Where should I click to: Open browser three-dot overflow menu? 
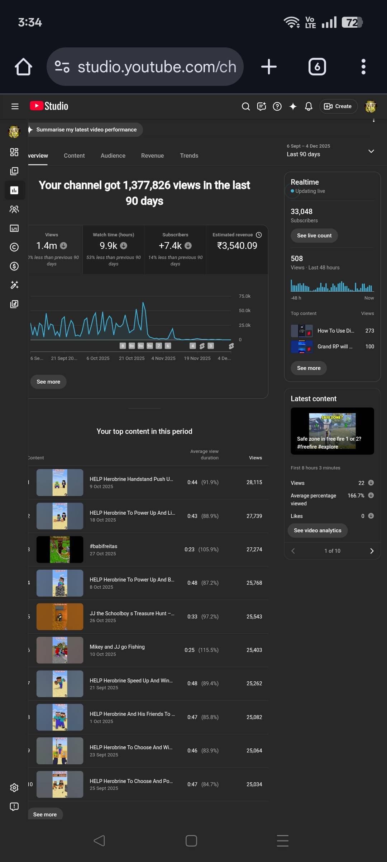pos(363,67)
